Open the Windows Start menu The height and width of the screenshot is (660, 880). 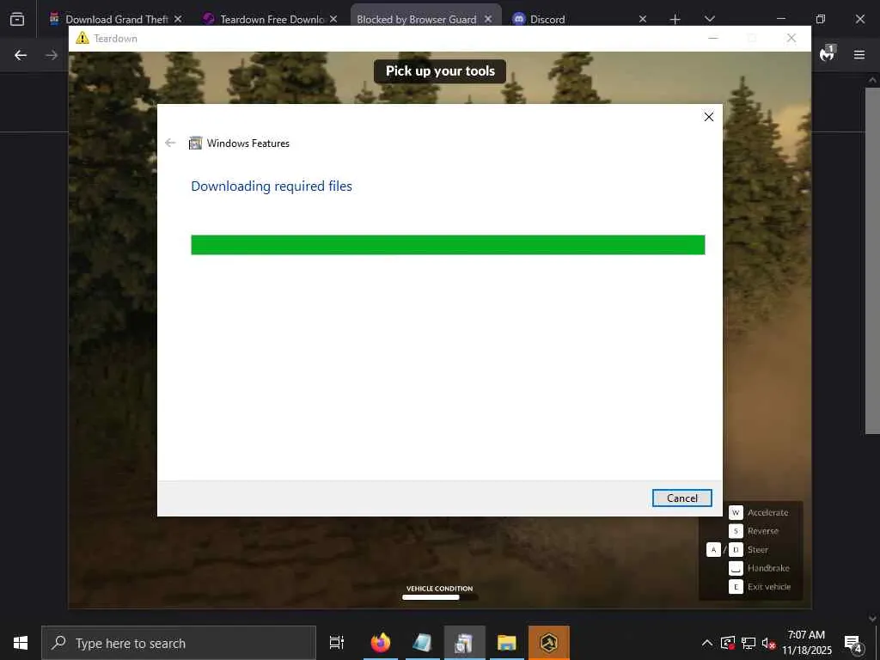point(21,643)
